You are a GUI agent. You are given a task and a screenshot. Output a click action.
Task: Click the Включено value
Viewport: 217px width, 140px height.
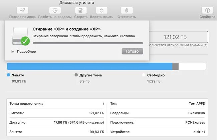point(197,113)
